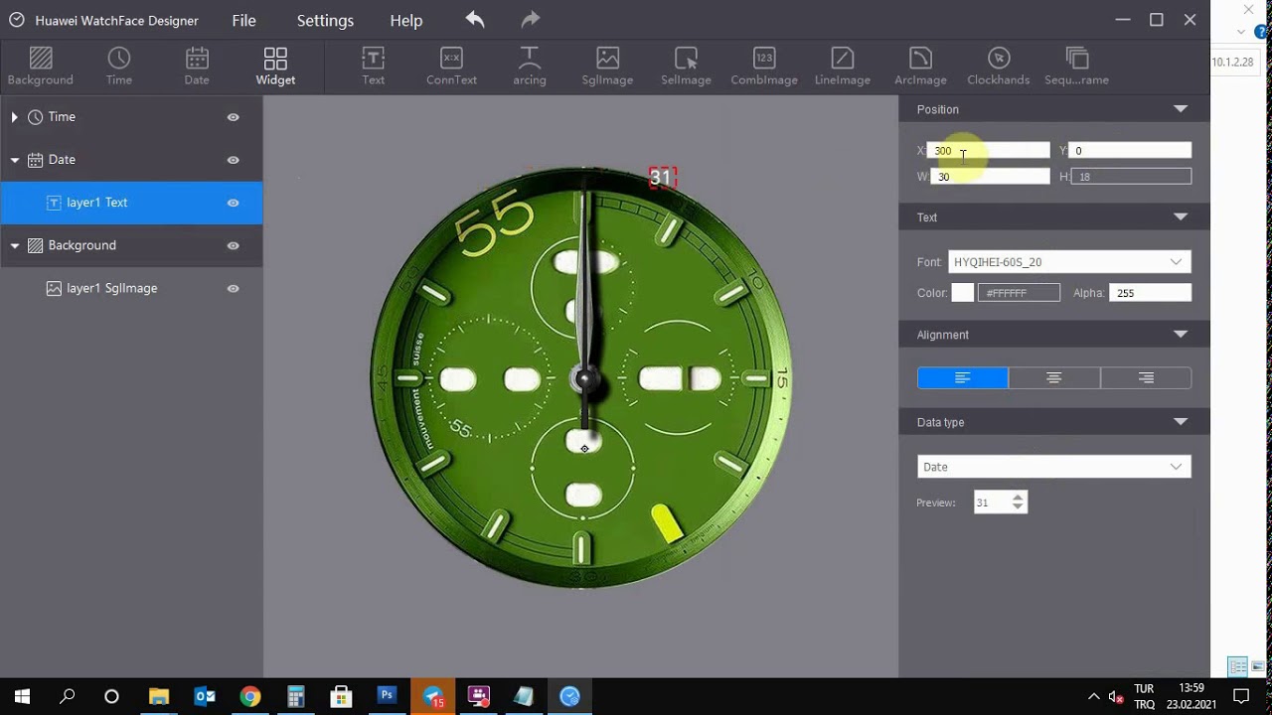Collapse the Data type panel section
Image resolution: width=1272 pixels, height=715 pixels.
[x=1180, y=422]
